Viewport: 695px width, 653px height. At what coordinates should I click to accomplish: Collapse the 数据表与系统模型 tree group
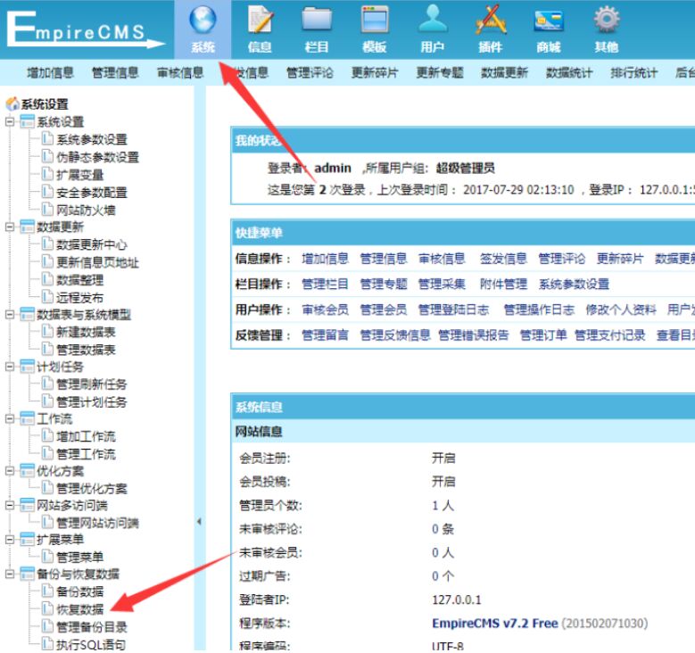click(x=10, y=314)
